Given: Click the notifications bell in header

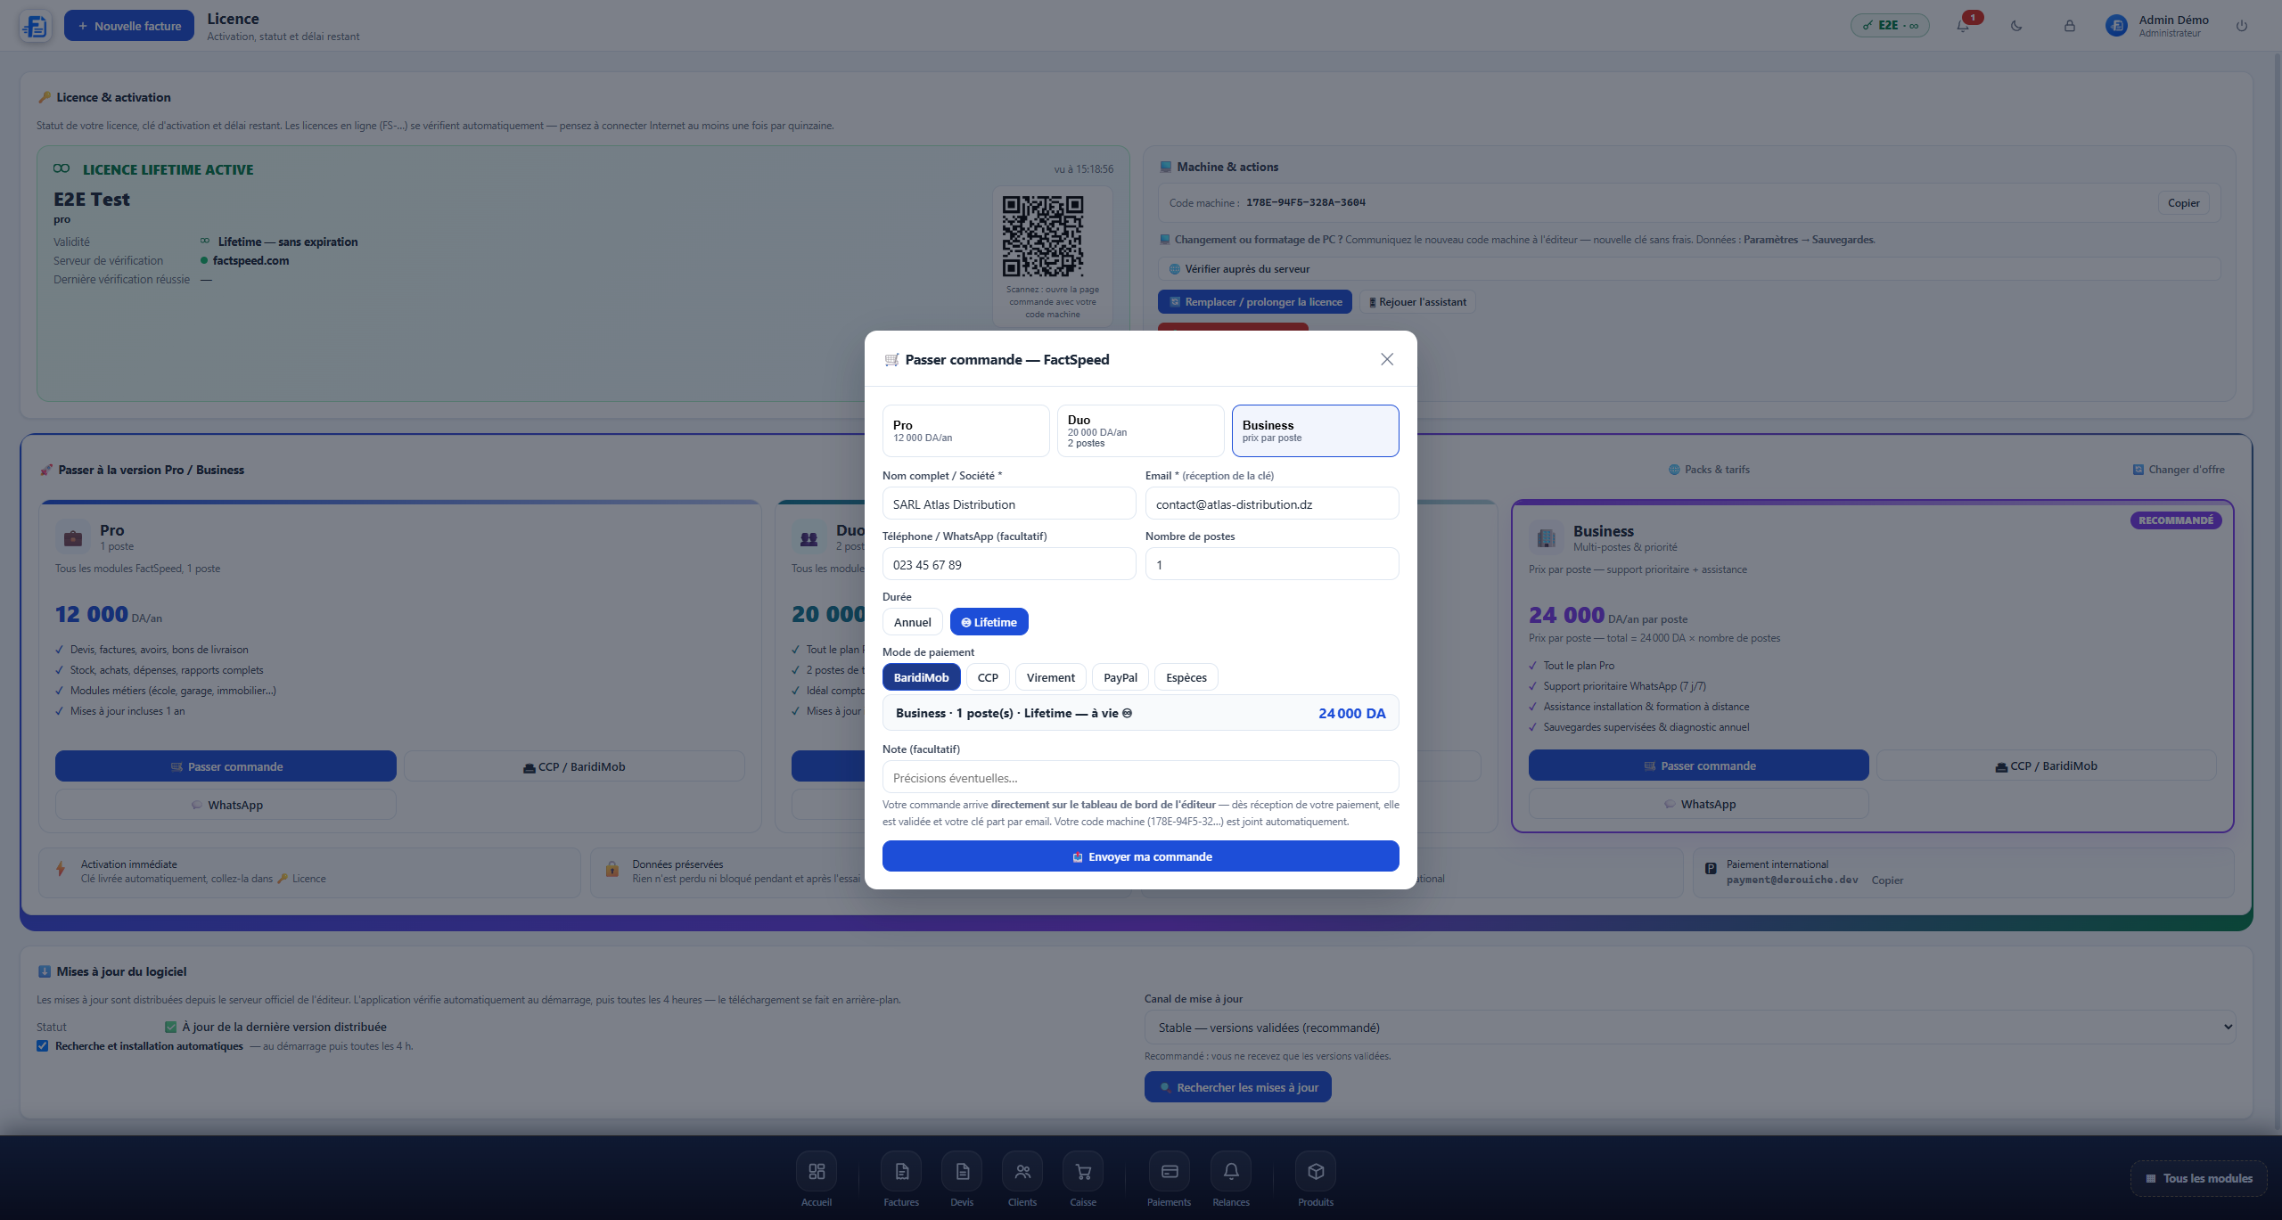Looking at the screenshot, I should [1963, 26].
